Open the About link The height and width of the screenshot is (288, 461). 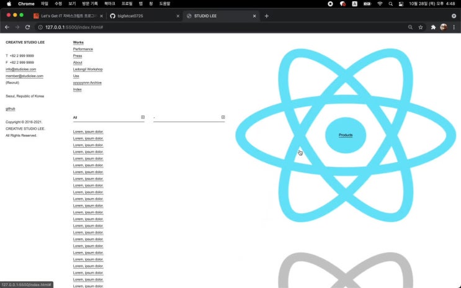(78, 63)
